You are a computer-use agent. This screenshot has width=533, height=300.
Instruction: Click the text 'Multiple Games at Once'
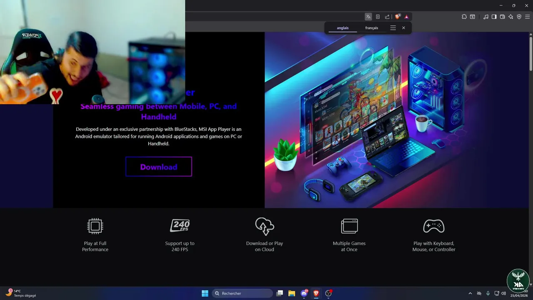[349, 246]
